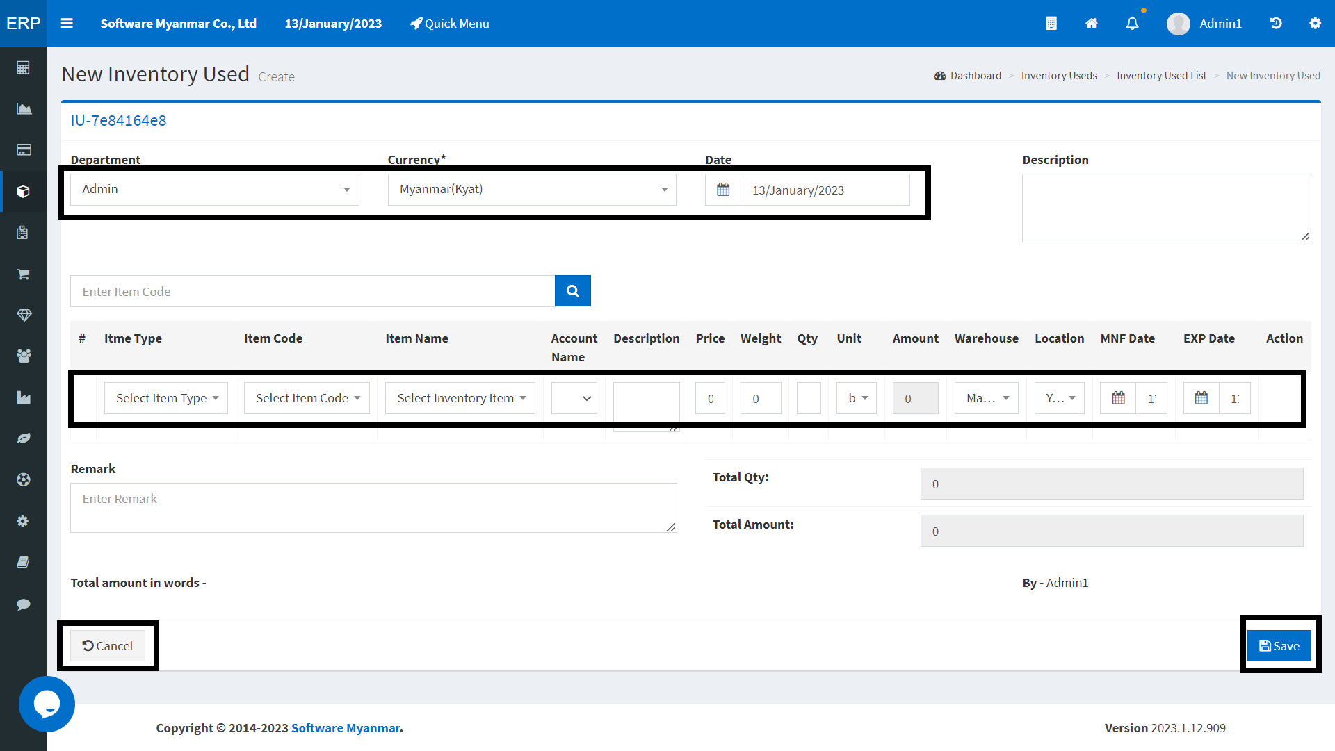
Task: Open the diamond sidebar icon
Action: (24, 315)
